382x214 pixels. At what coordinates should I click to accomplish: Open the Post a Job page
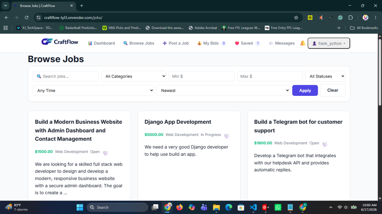click(x=176, y=43)
